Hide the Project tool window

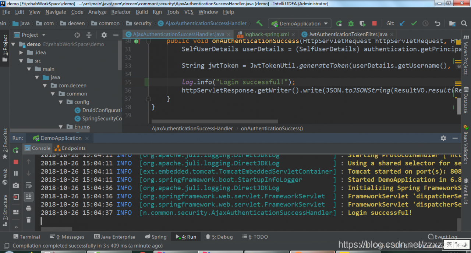(x=116, y=35)
